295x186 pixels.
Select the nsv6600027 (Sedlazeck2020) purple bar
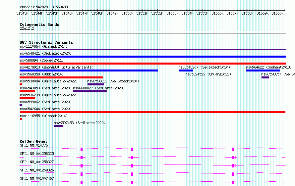point(90,91)
